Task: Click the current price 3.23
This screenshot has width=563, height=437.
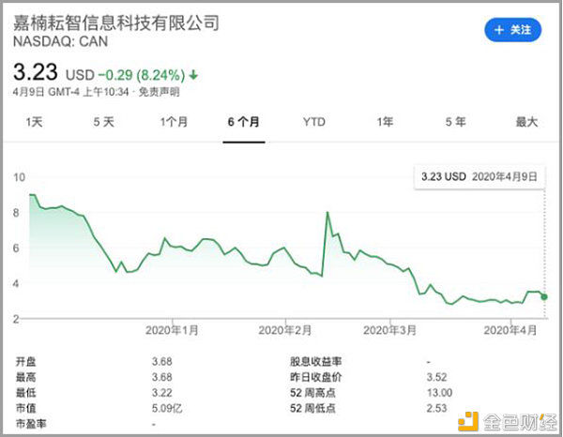Action: pos(36,72)
